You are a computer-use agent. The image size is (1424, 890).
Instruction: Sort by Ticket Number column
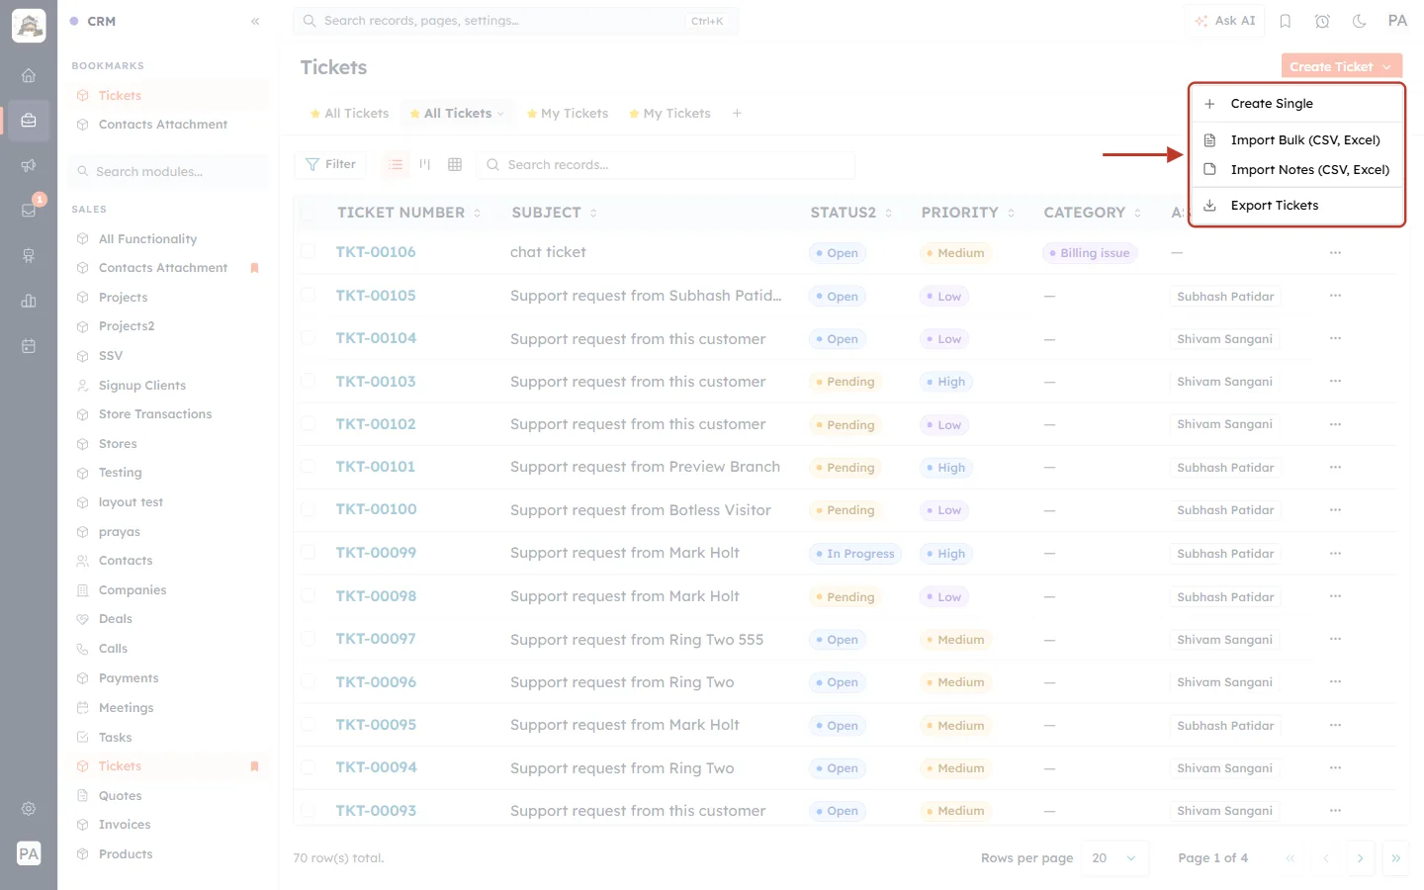pyautogui.click(x=408, y=213)
